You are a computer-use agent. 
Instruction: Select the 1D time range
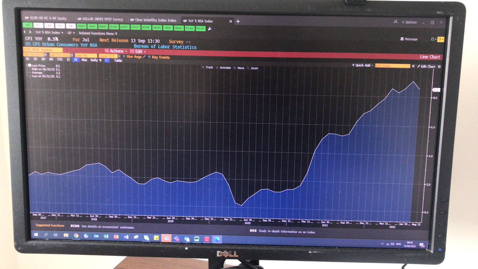[27, 59]
